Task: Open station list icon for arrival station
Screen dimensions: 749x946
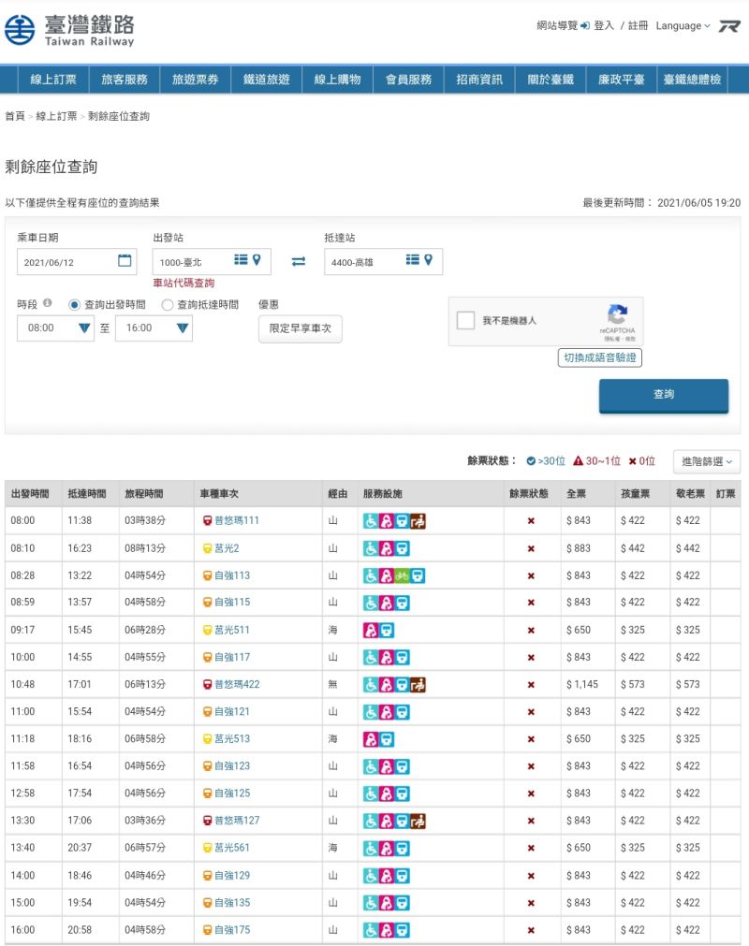Action: coord(413,259)
